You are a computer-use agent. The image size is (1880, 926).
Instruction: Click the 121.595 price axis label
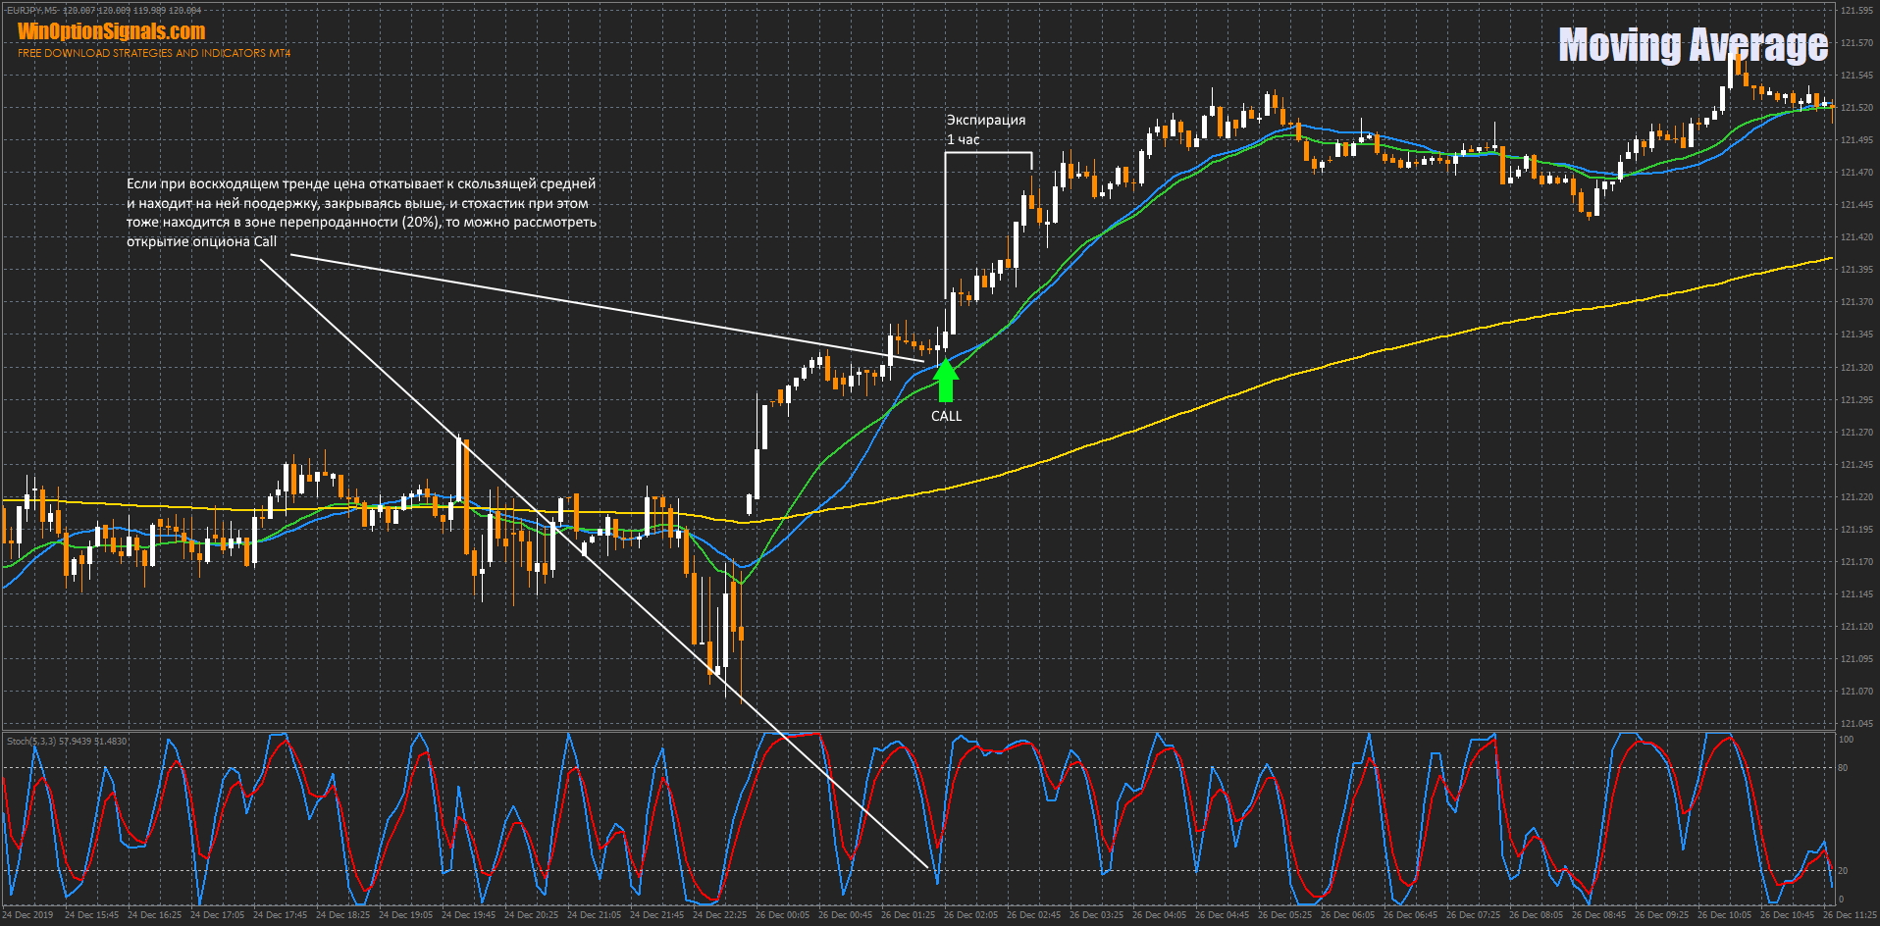point(1856,11)
